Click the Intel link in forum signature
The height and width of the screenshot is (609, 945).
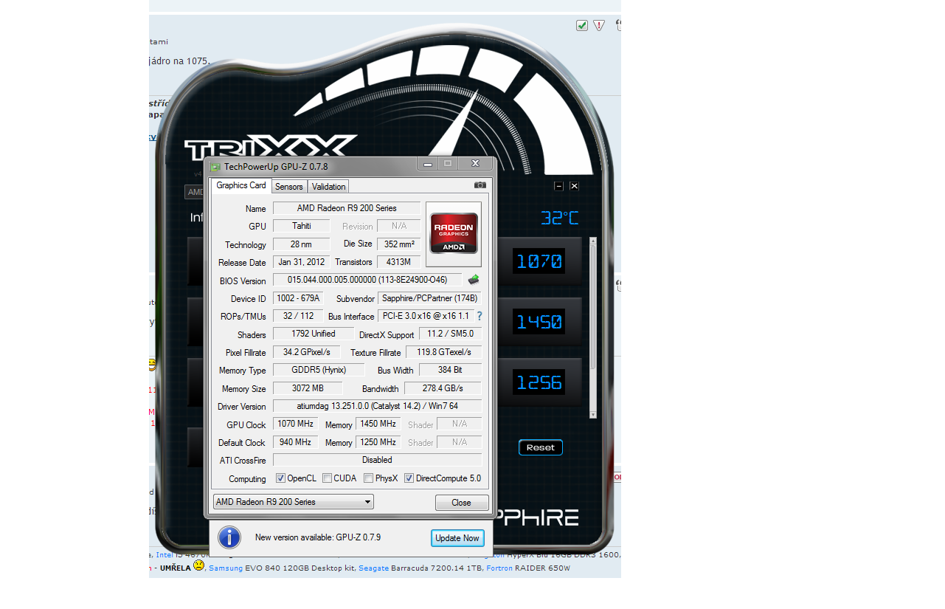click(163, 554)
